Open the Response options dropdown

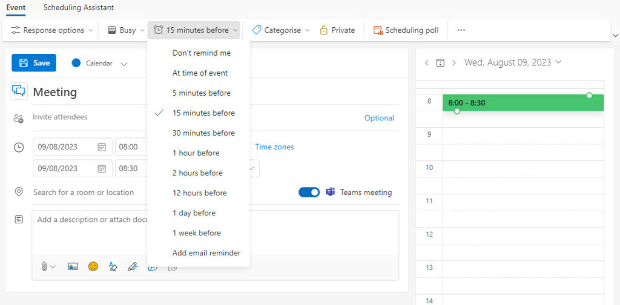tap(52, 30)
